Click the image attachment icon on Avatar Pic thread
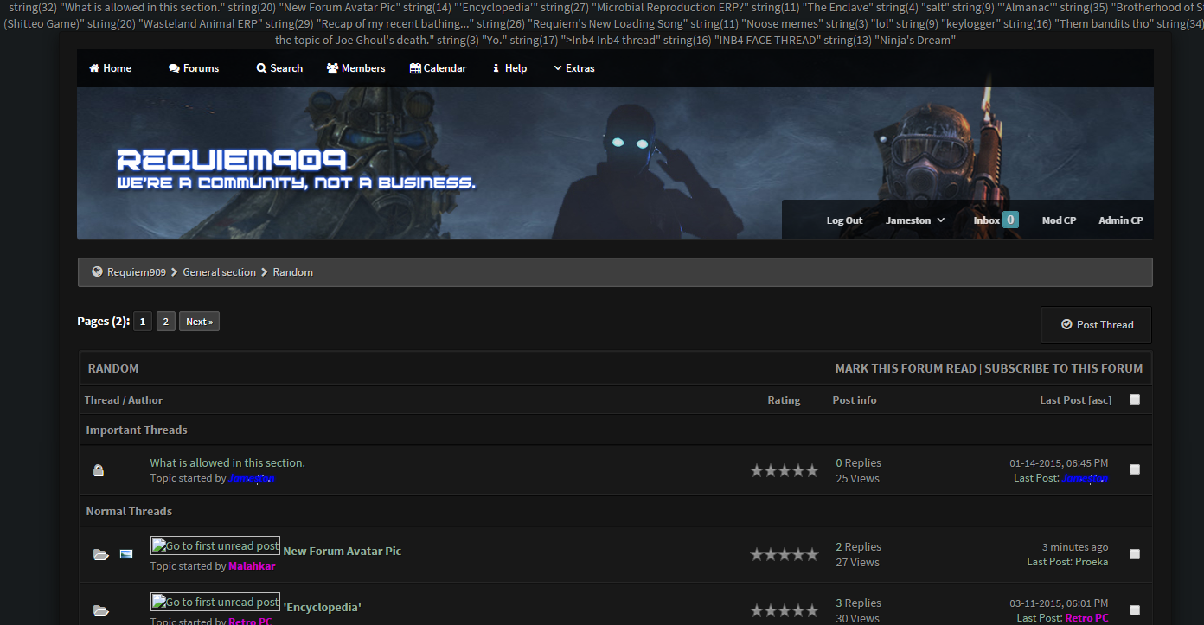The width and height of the screenshot is (1204, 625). pos(126,553)
